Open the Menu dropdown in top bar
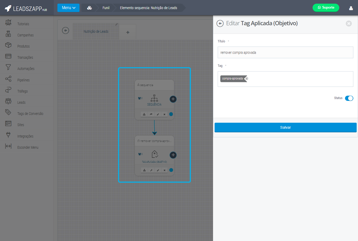 [x=68, y=8]
